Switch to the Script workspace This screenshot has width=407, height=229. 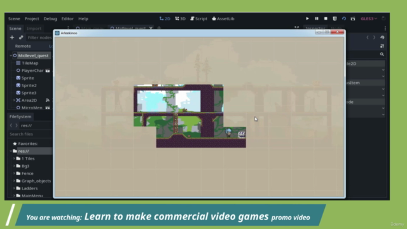198,18
